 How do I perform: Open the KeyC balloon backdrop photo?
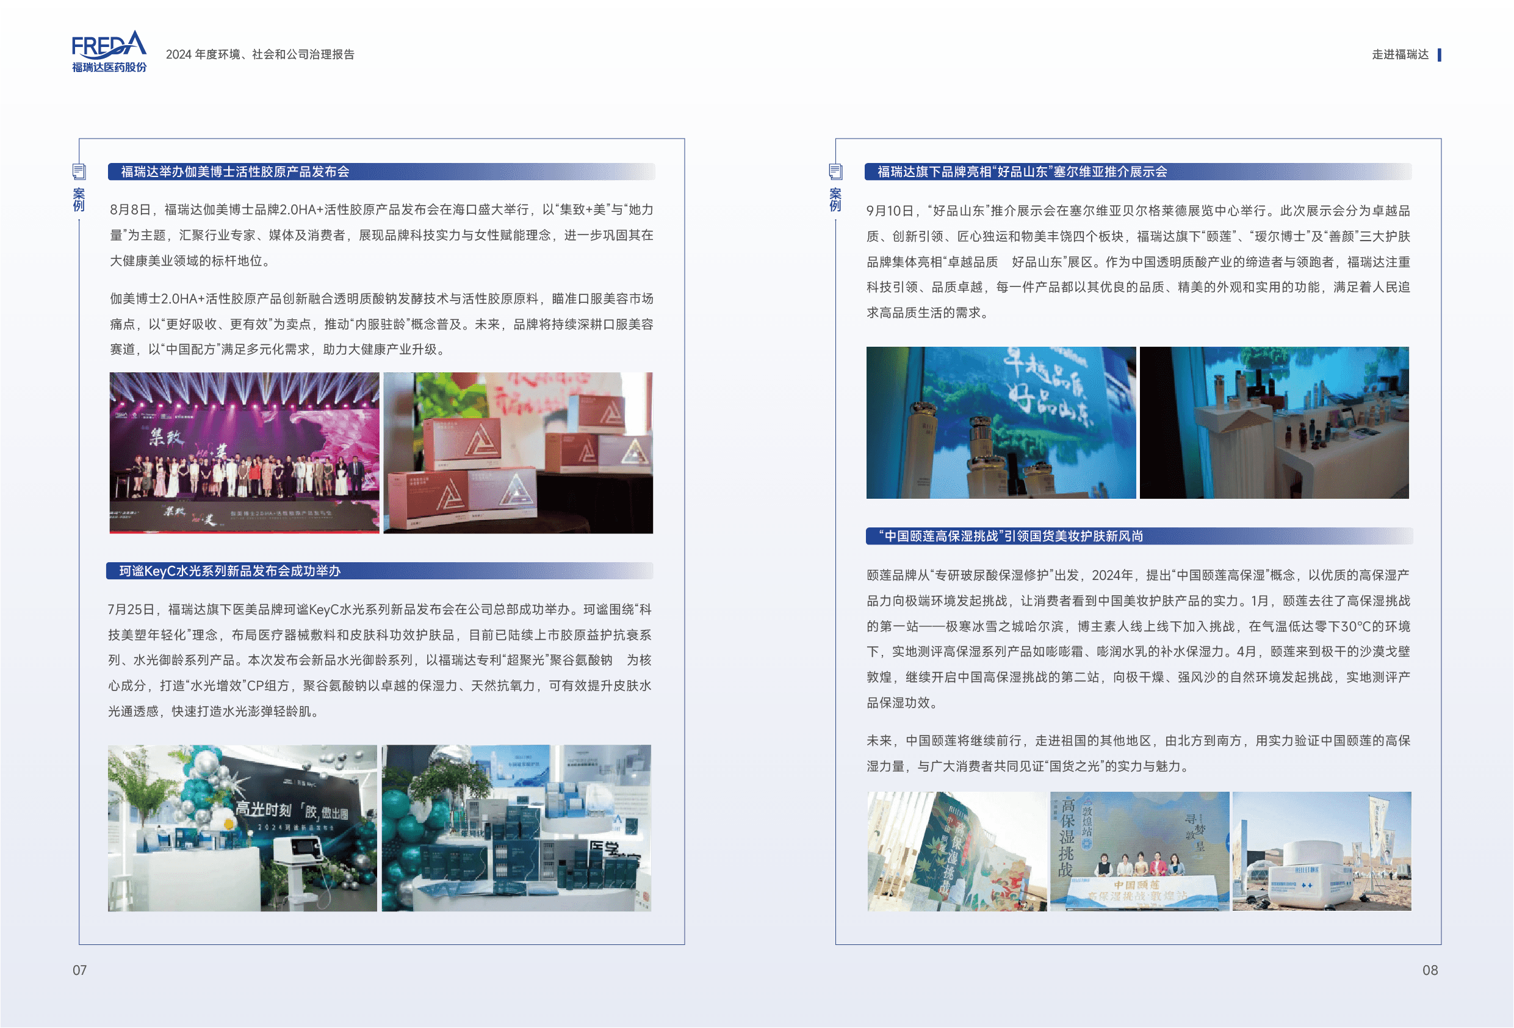(242, 828)
